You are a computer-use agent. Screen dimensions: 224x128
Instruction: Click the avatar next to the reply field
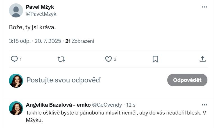click(x=16, y=80)
